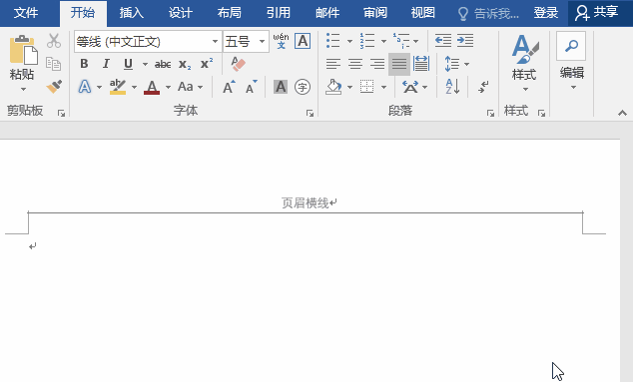Apply paragraph borders icon
Screen dimensions: 633x382
point(367,87)
